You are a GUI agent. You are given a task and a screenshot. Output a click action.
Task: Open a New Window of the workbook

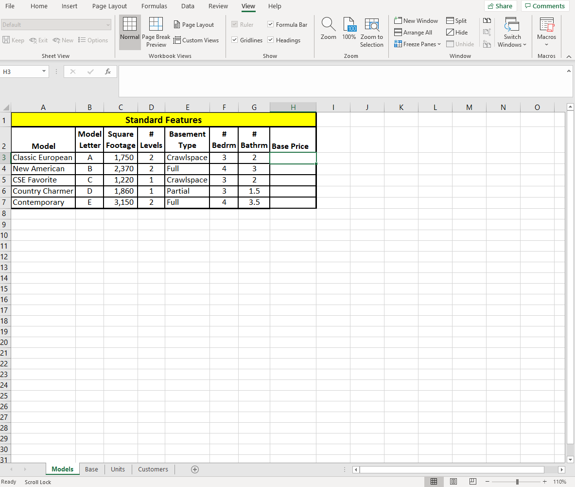416,20
